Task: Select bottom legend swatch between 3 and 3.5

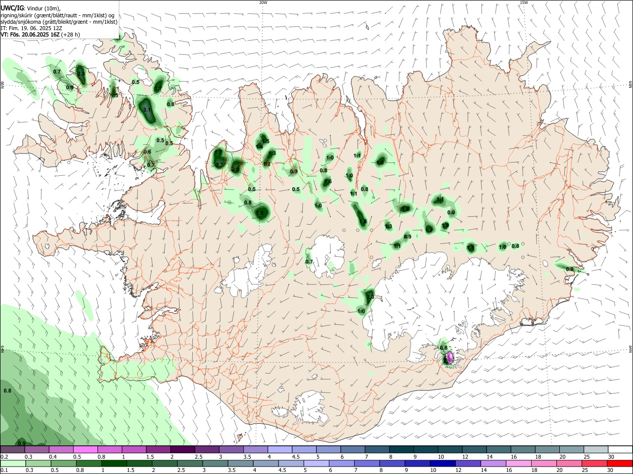Action: coord(215,463)
